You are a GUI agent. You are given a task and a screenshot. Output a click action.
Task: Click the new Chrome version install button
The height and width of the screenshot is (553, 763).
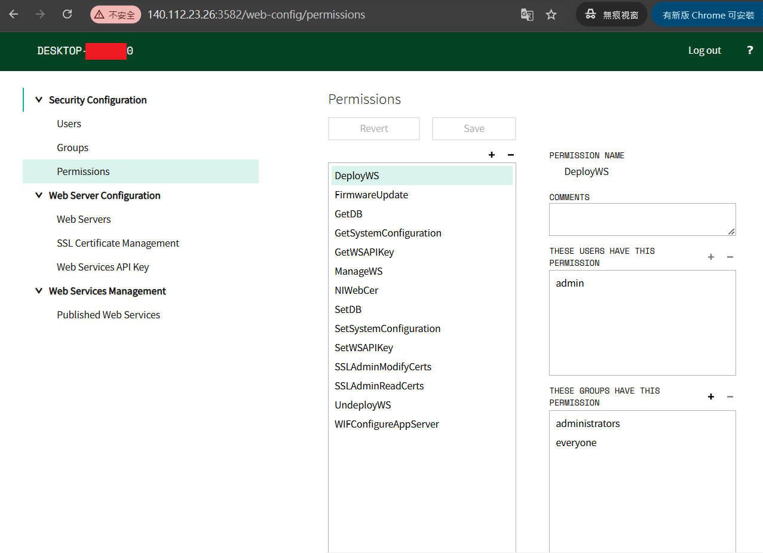[x=708, y=15]
